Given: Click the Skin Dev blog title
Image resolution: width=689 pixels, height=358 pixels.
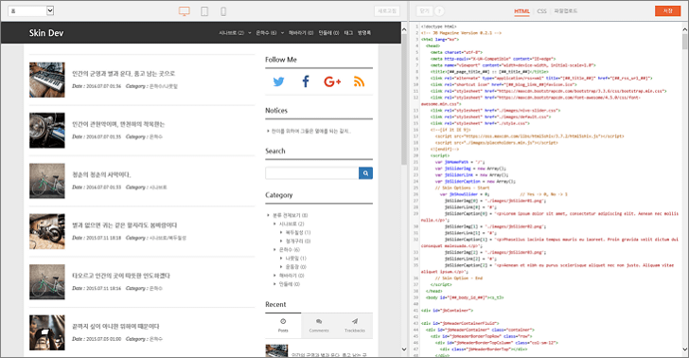Looking at the screenshot, I should [46, 33].
